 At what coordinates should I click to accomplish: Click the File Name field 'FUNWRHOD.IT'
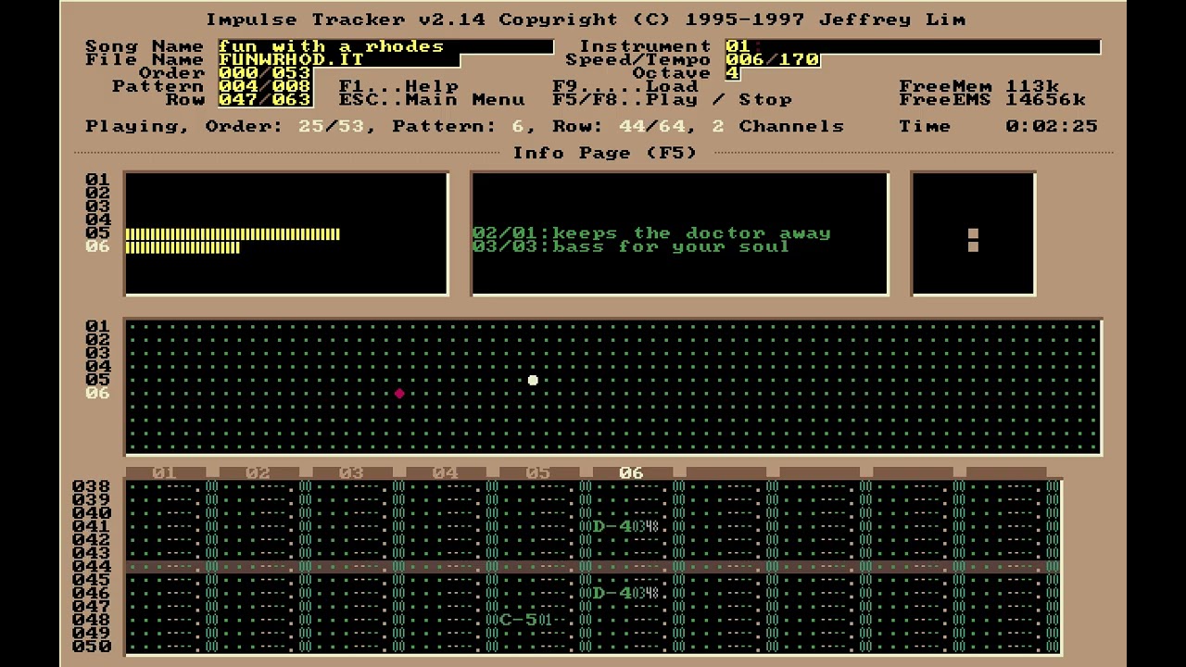click(x=339, y=60)
